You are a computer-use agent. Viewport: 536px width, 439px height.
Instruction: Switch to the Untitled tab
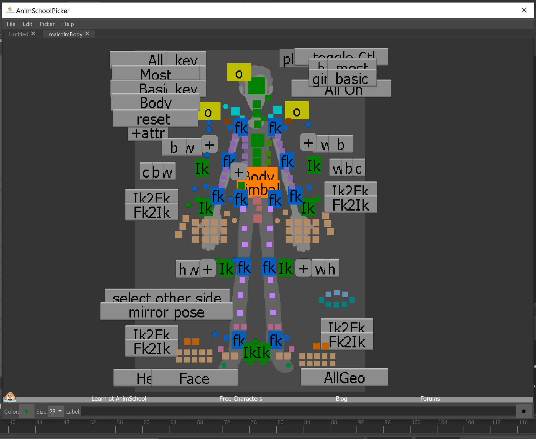(18, 34)
